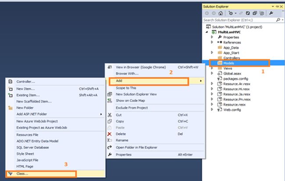
Task: Expand the Web.config node
Action: 212,110
